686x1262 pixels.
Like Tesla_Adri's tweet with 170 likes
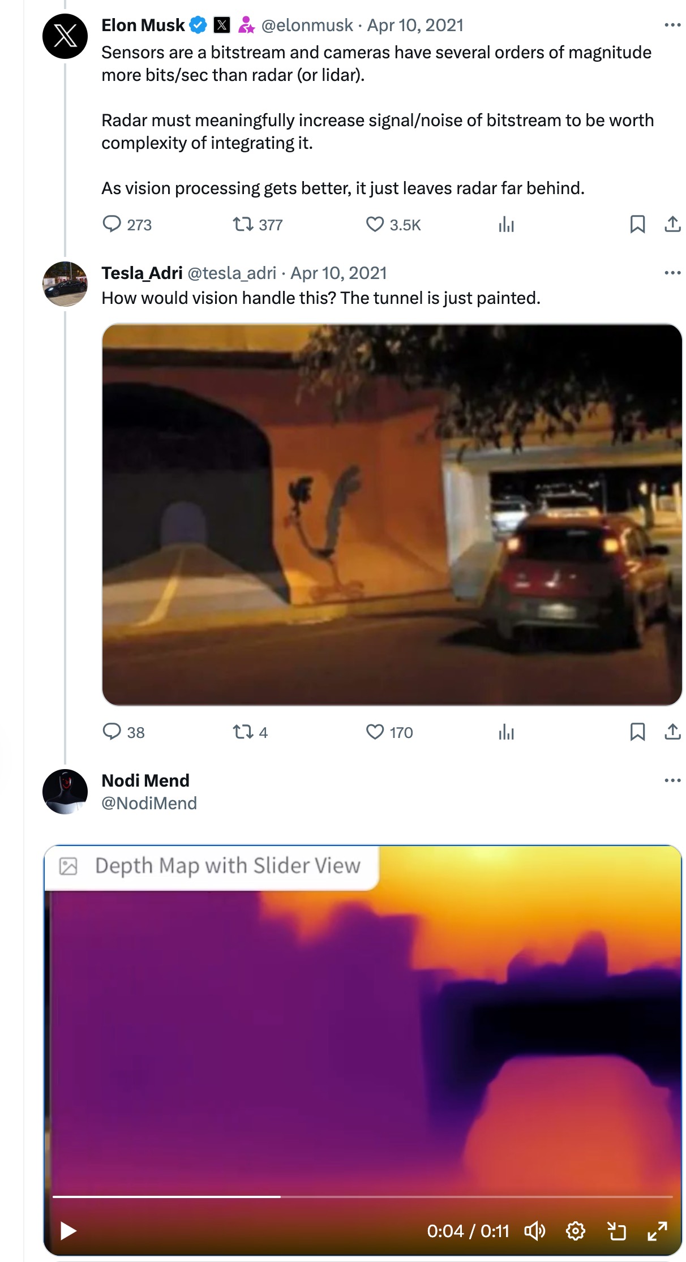[x=375, y=732]
